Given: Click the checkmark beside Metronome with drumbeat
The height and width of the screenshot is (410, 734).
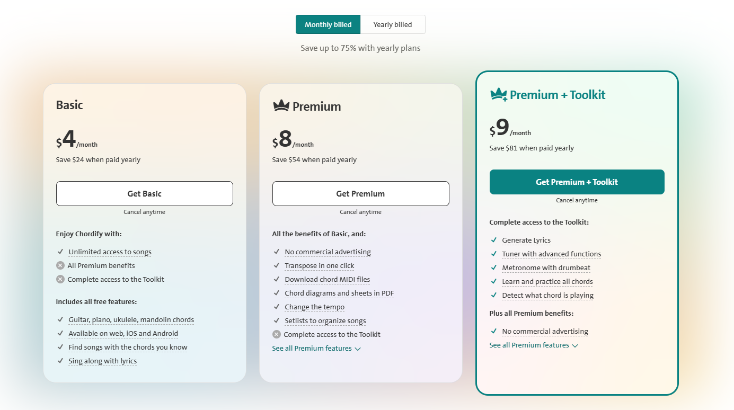Looking at the screenshot, I should click(x=494, y=268).
